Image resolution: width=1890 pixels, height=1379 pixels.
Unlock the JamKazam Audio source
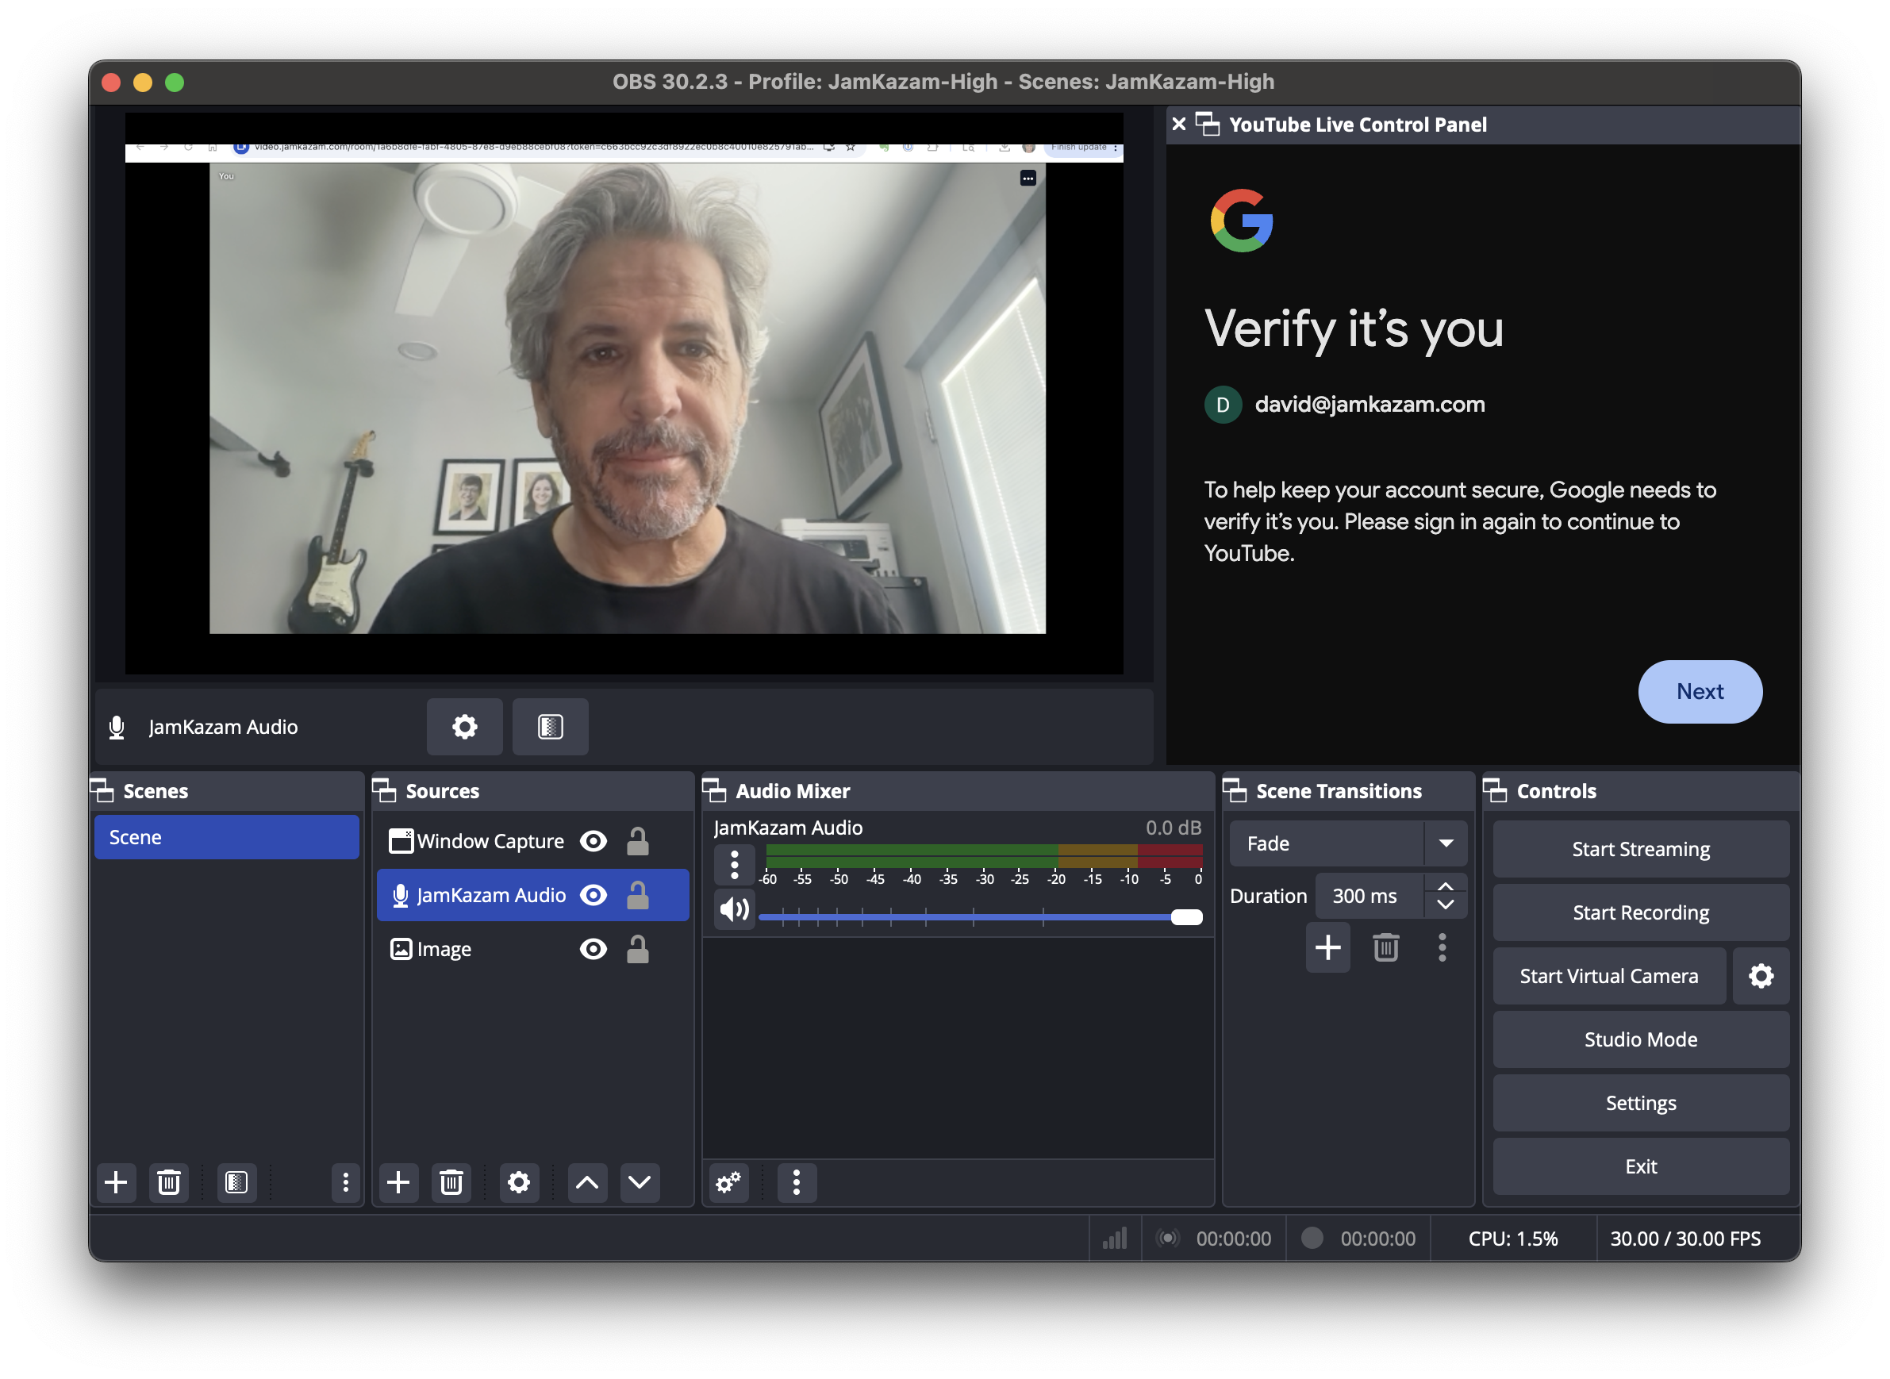638,895
